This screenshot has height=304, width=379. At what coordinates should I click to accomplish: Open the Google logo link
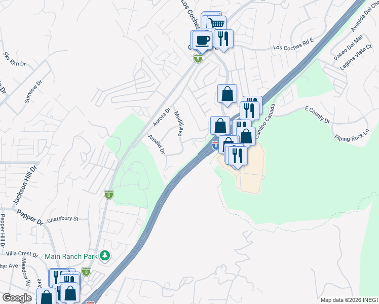pyautogui.click(x=17, y=298)
